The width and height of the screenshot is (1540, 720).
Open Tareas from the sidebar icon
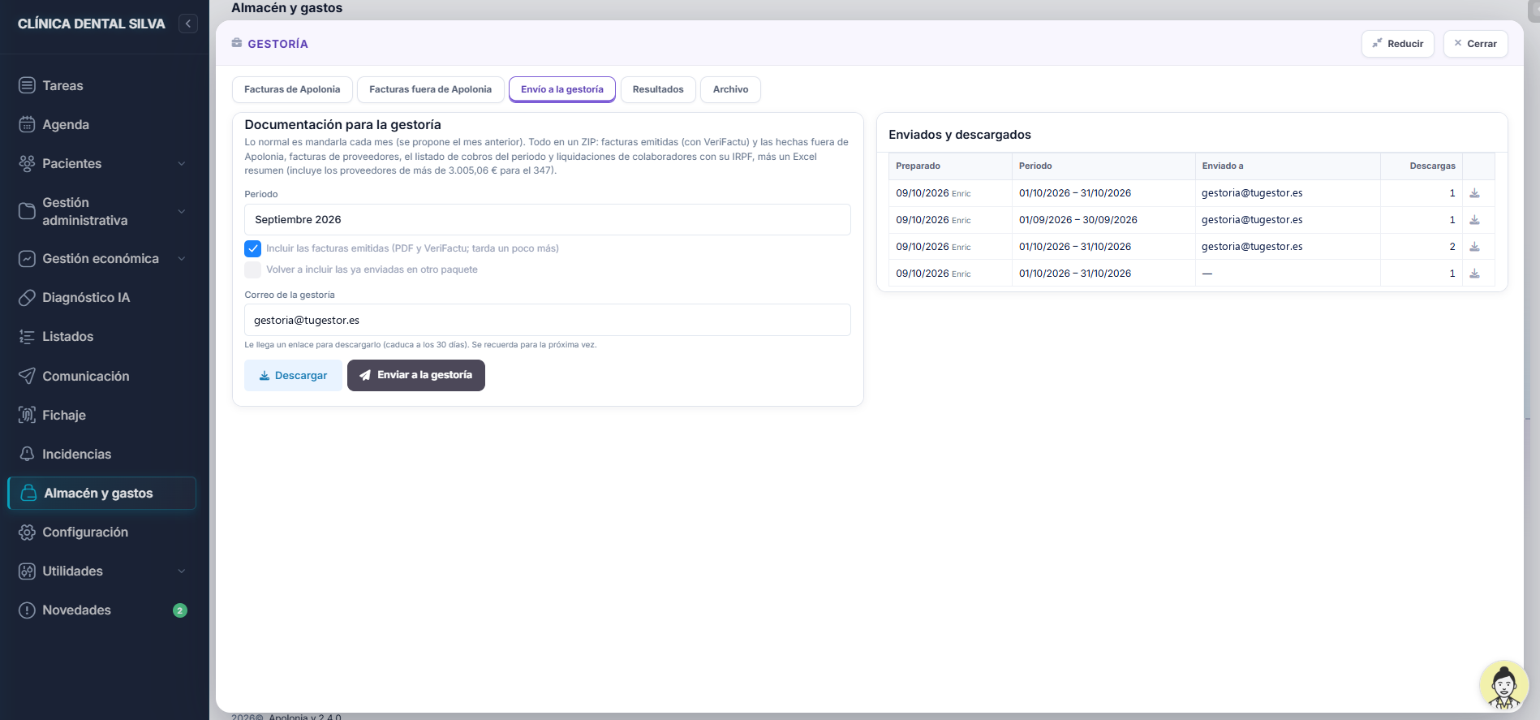(27, 85)
